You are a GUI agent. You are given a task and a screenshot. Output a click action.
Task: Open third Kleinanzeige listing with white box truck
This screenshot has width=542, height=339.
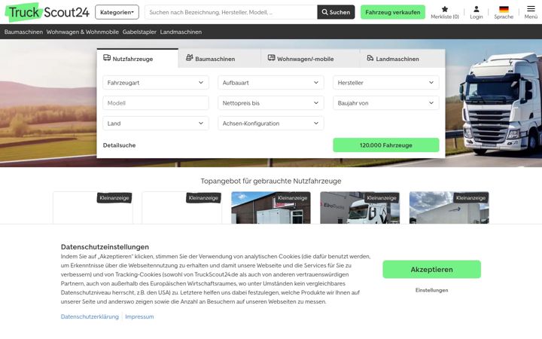tap(271, 208)
